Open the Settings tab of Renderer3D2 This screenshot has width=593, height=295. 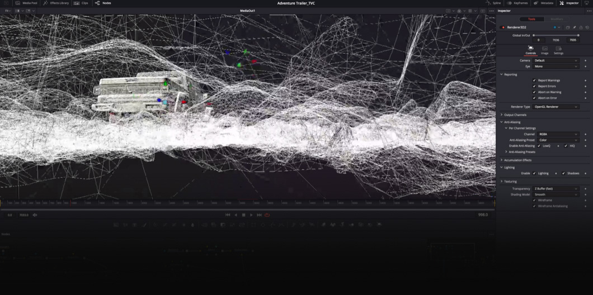pyautogui.click(x=558, y=50)
